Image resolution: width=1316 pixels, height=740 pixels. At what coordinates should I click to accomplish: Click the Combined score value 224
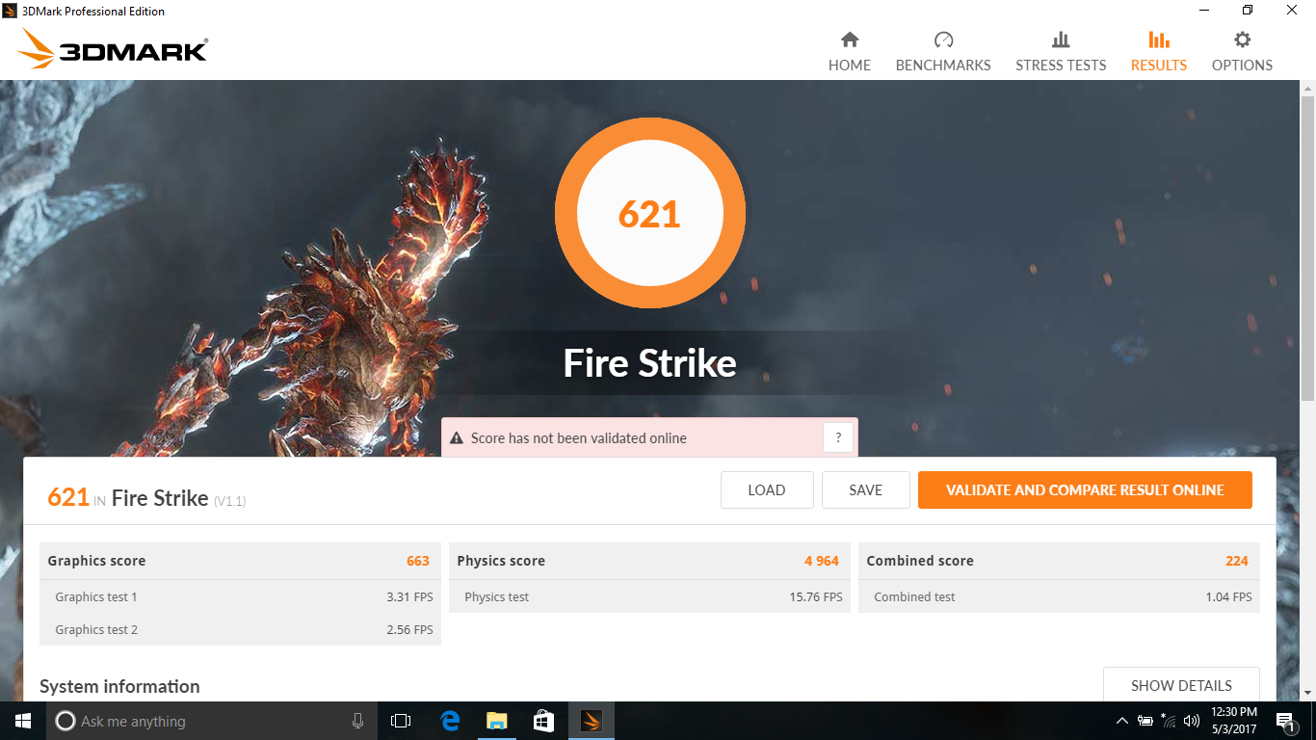[1237, 561]
